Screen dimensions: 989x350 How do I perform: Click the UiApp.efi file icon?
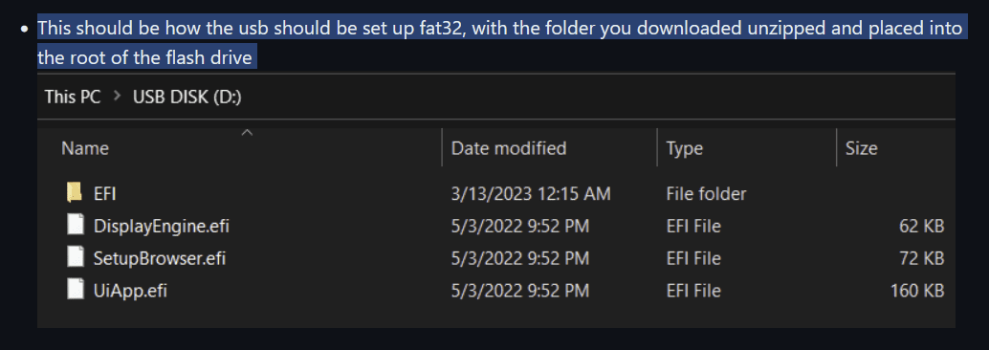[76, 290]
